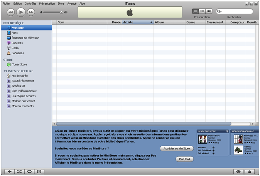Screen dimensions: 260x176
Task: Open the Ajouté récemment smart playlist
Action: [27, 81]
